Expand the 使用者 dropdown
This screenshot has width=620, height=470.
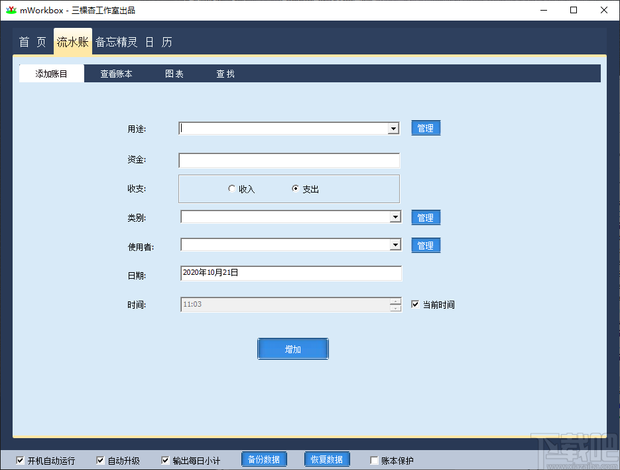394,244
